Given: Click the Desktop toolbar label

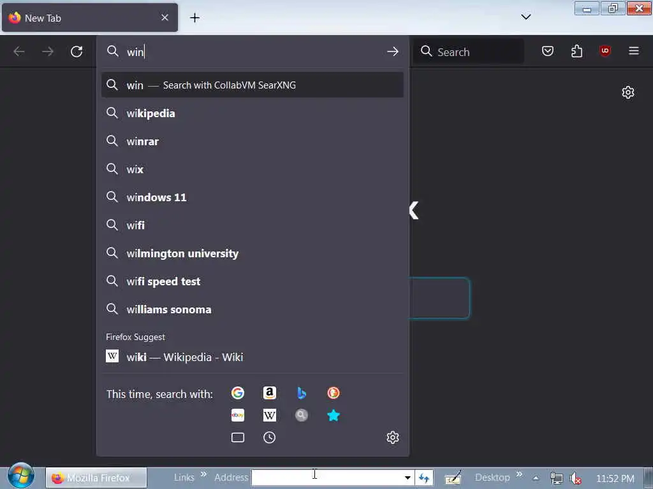Looking at the screenshot, I should pos(492,478).
